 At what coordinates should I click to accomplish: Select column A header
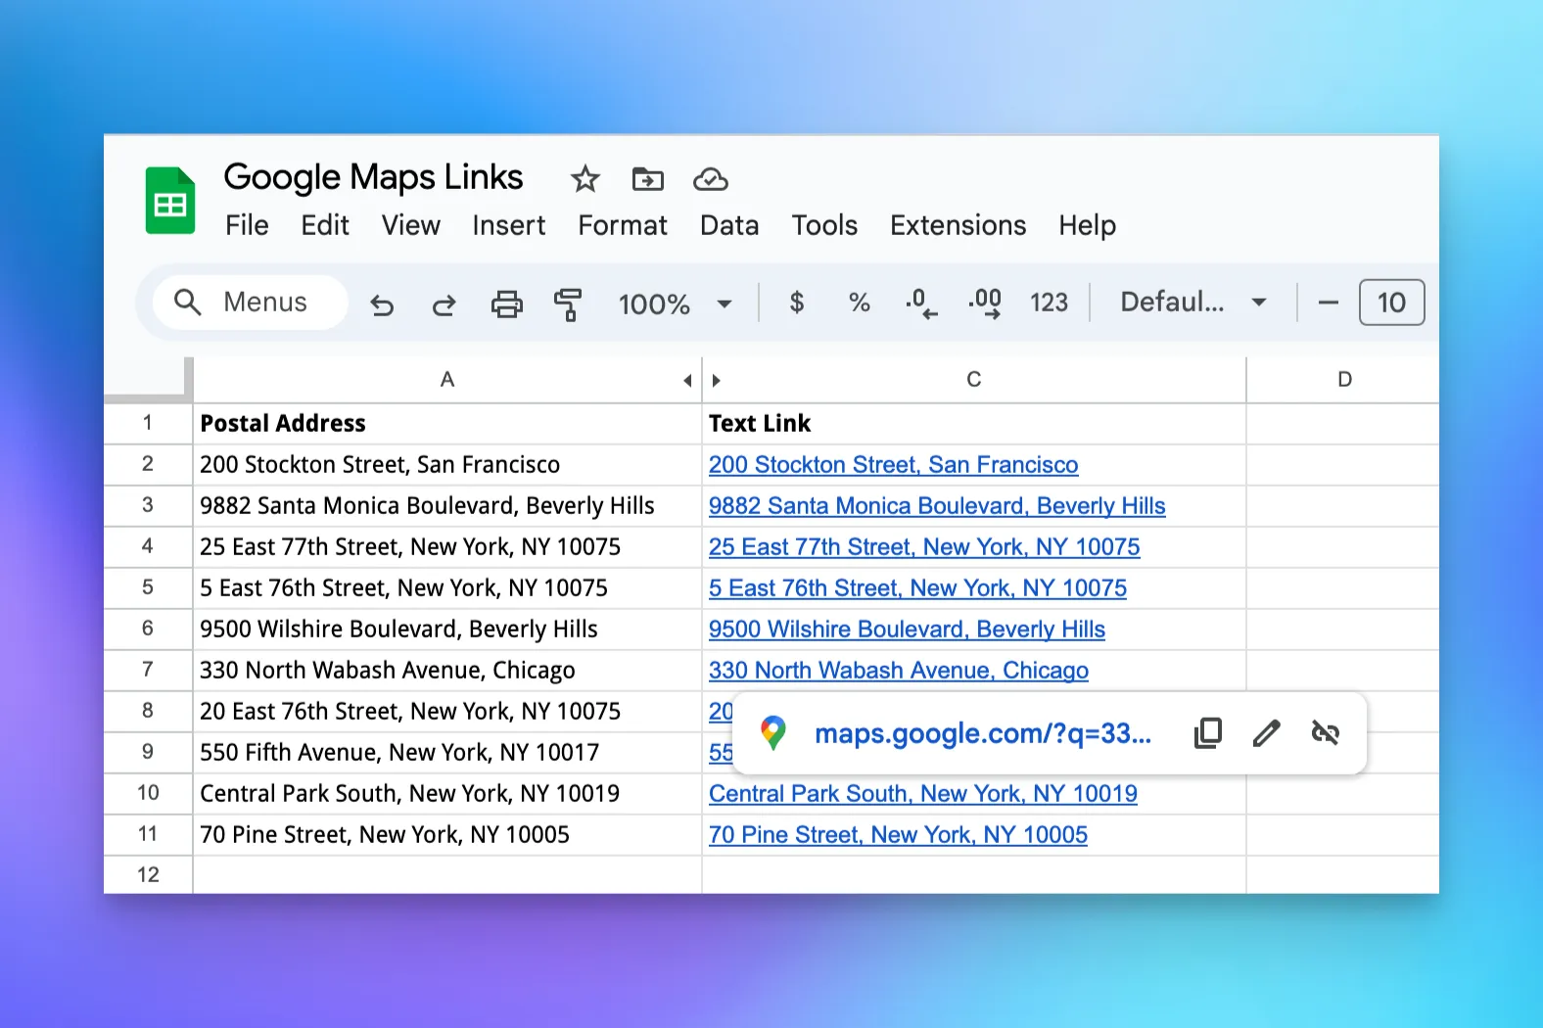click(x=447, y=380)
